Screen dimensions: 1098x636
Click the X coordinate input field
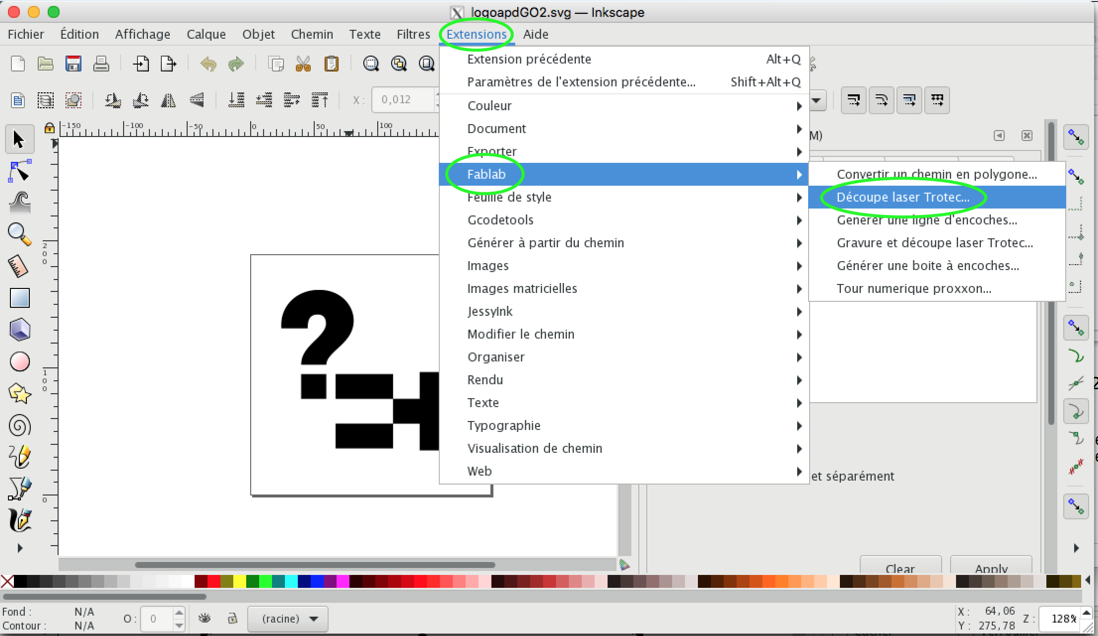click(x=405, y=100)
